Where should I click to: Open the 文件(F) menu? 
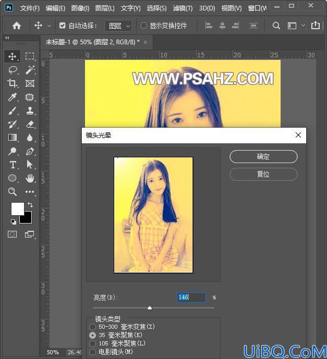(30, 8)
